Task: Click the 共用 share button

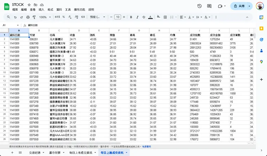Action: pyautogui.click(x=238, y=6)
